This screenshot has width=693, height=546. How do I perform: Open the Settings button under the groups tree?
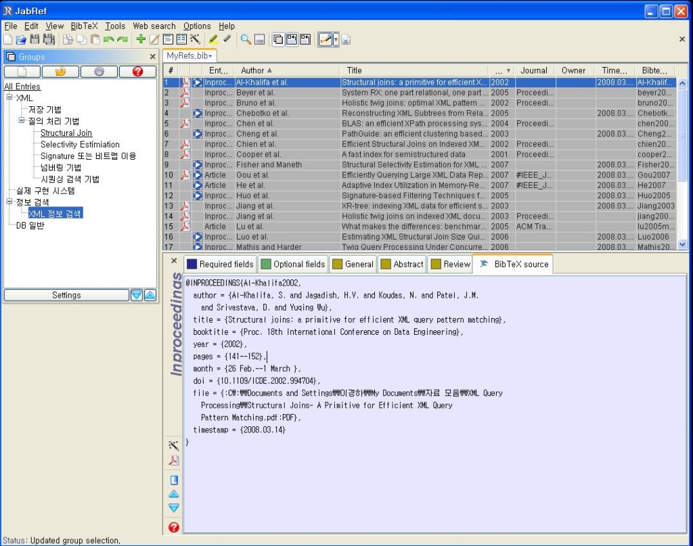[66, 295]
